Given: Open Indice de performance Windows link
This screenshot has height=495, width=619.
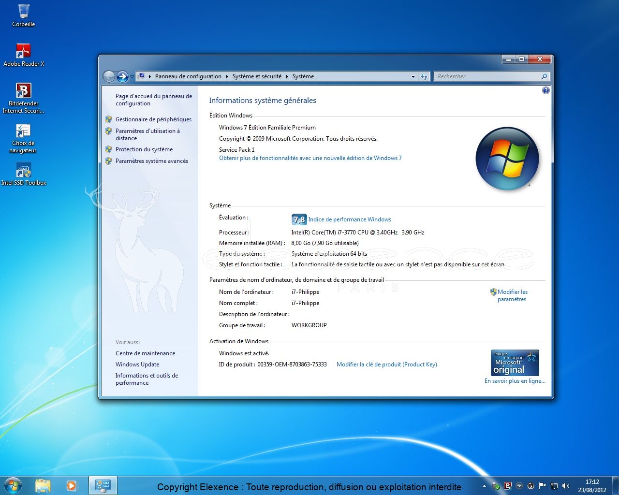Looking at the screenshot, I should click(350, 219).
